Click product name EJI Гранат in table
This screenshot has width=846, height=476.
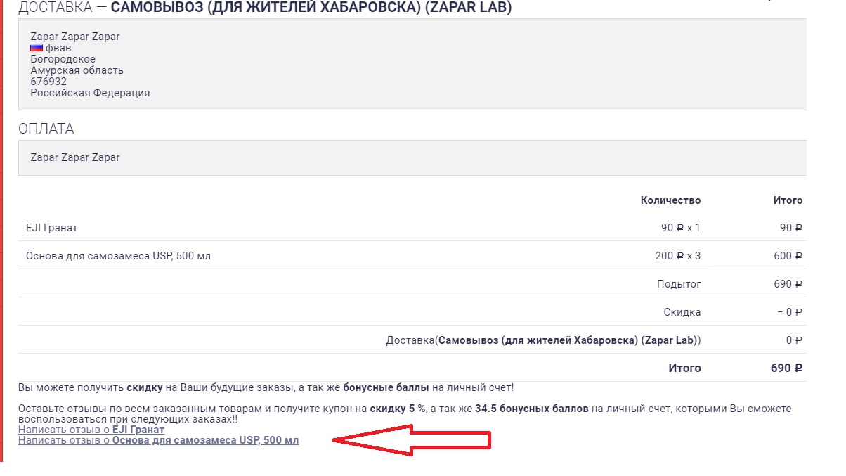(52, 228)
